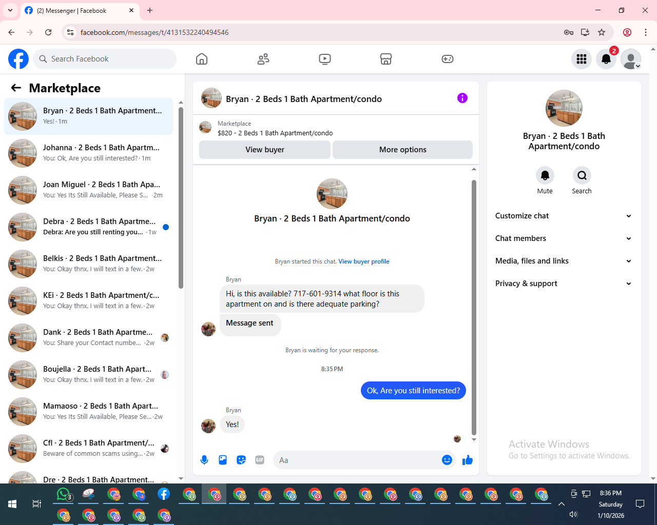Open the Video (Watch) icon
The width and height of the screenshot is (657, 525).
point(325,59)
